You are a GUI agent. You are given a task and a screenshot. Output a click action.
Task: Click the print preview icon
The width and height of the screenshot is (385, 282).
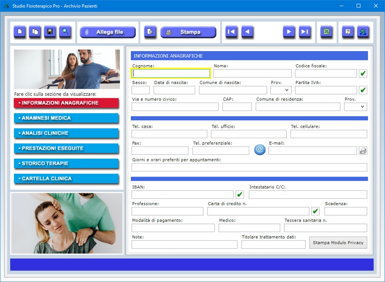point(150,32)
